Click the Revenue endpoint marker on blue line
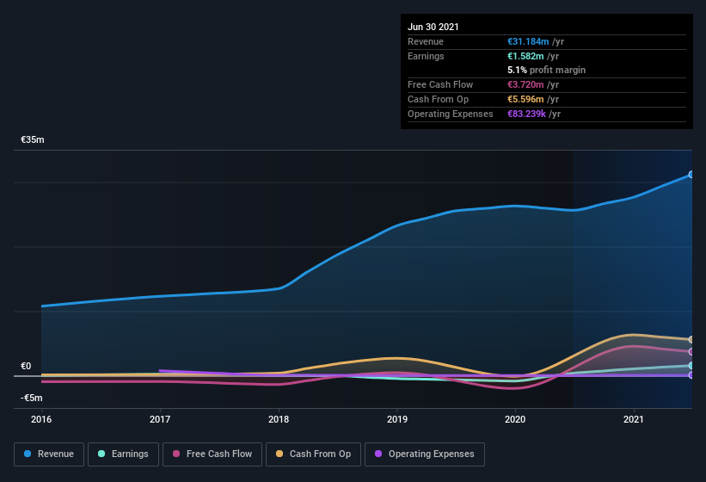The width and height of the screenshot is (706, 482). pyautogui.click(x=691, y=175)
